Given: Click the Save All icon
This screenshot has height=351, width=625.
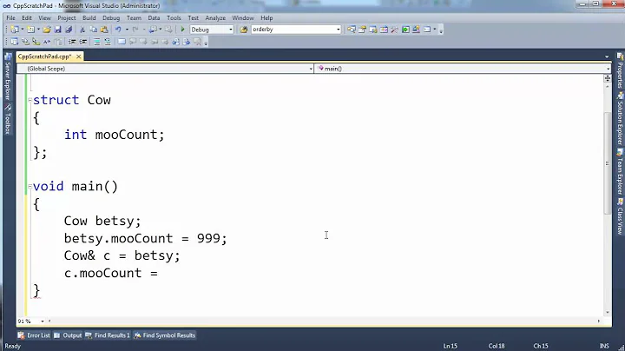Looking at the screenshot, I should [69, 30].
